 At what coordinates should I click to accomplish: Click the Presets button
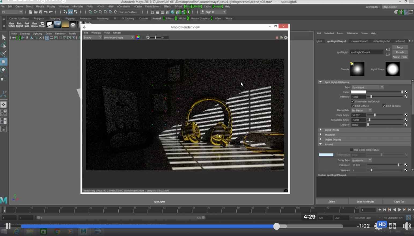coord(400,52)
